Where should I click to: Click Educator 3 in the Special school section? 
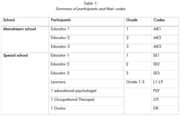coord(60,73)
